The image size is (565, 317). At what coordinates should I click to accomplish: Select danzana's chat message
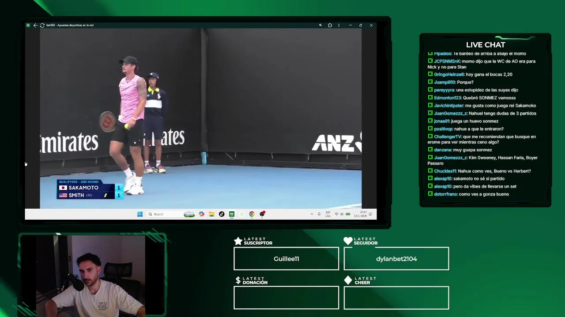(460, 150)
